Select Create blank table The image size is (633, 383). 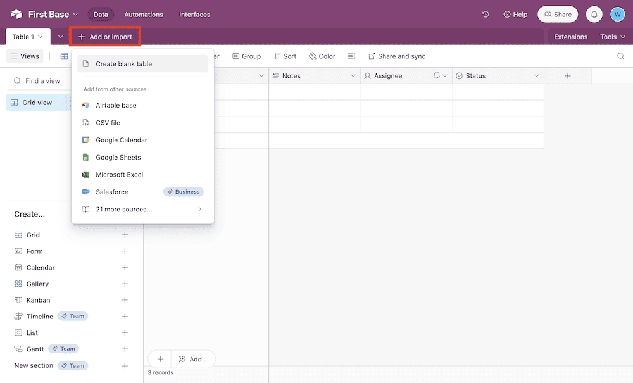point(142,64)
